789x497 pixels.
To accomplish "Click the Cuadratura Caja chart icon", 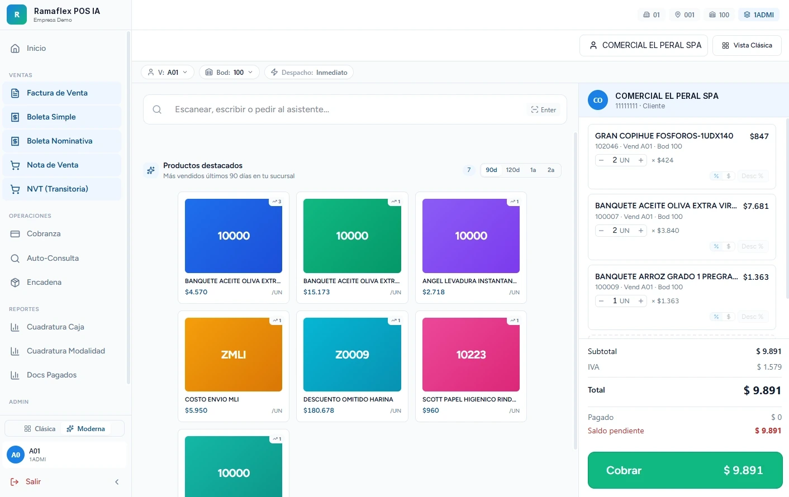I will (15, 327).
